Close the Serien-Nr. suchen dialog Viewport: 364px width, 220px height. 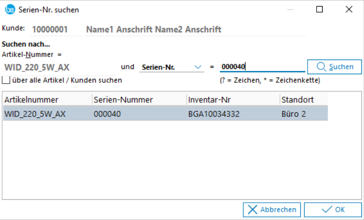click(x=348, y=9)
